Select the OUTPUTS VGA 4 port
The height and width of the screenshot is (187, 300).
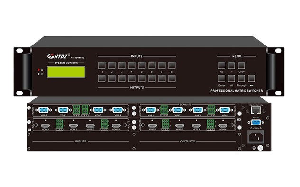225,110
